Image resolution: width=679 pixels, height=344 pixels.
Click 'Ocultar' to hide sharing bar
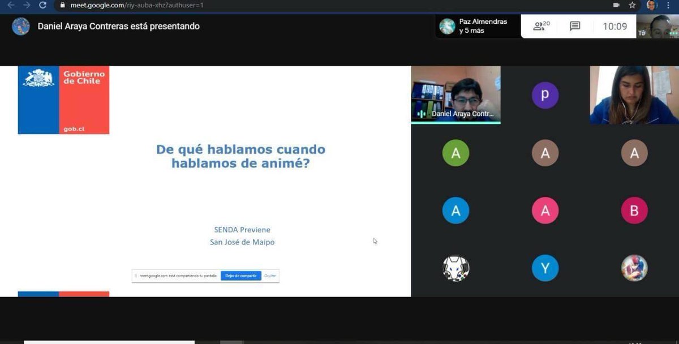[270, 276]
